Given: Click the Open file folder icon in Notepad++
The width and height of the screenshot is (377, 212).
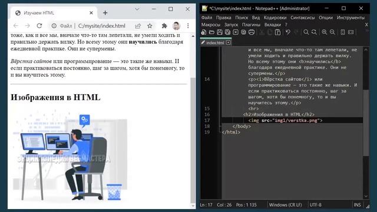Looking at the screenshot, I should point(211,32).
